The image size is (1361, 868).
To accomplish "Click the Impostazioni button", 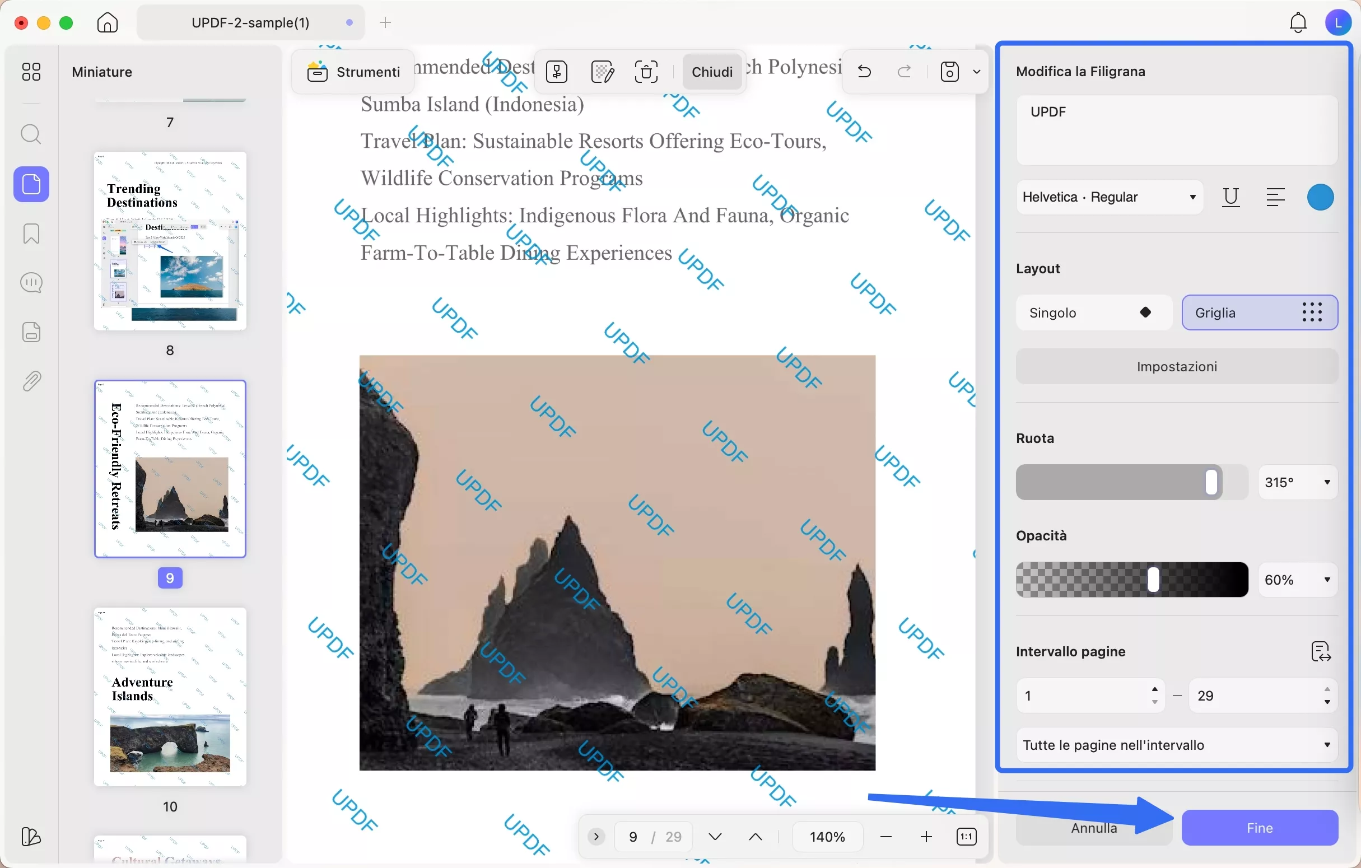I will (1176, 367).
